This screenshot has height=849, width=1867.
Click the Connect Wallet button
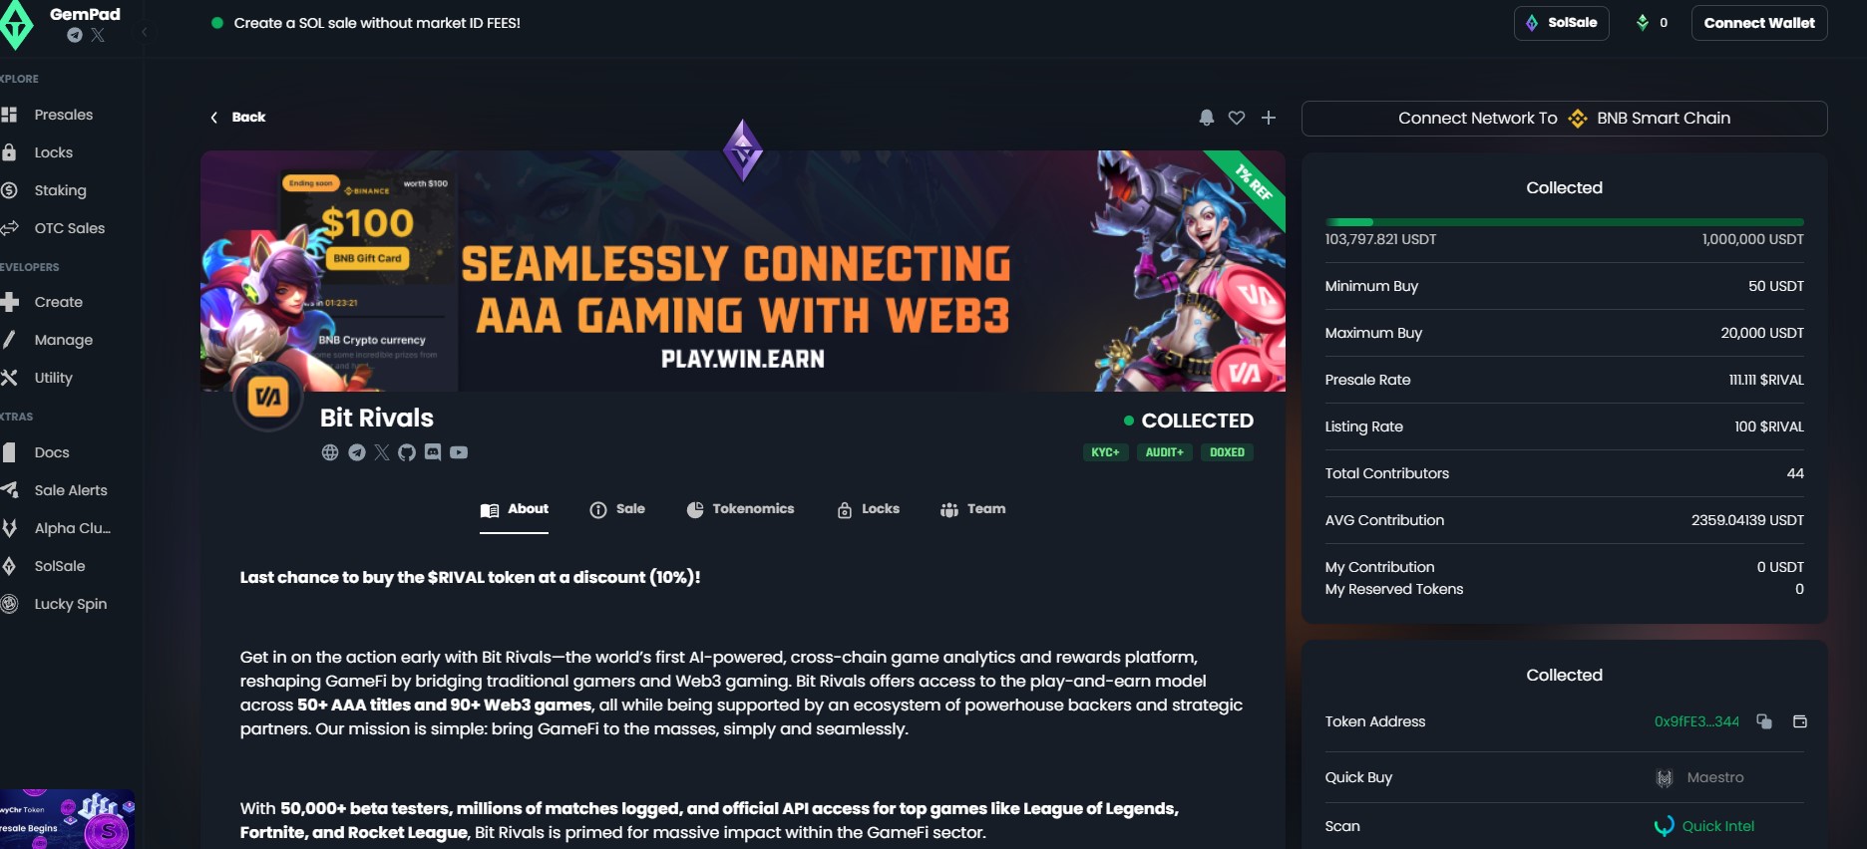click(x=1759, y=23)
